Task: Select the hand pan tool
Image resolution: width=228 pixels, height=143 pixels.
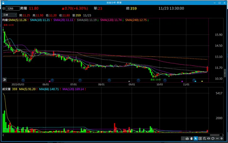Action: tap(191, 138)
